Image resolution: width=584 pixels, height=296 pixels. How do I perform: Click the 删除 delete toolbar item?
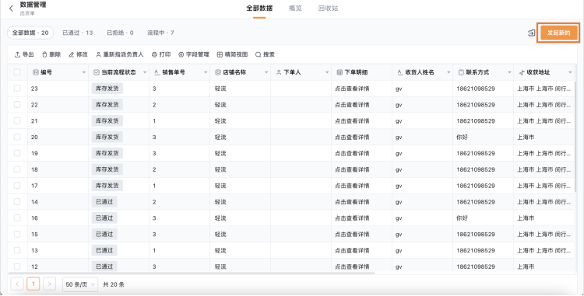point(51,54)
